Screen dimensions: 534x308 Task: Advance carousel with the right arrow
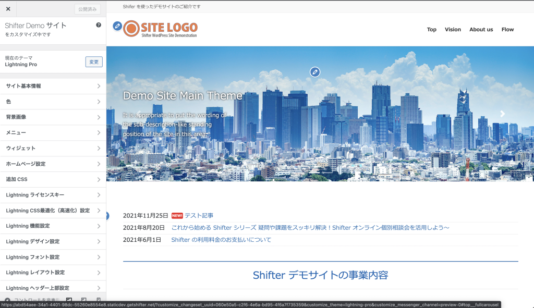click(502, 114)
